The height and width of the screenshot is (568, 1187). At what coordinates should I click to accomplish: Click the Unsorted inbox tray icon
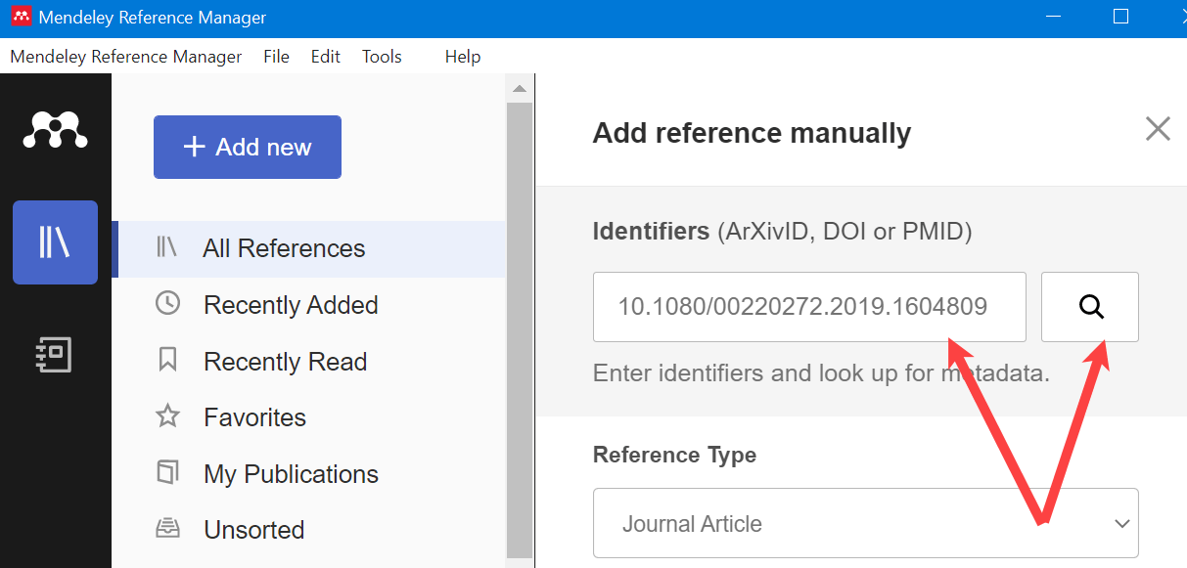point(168,529)
